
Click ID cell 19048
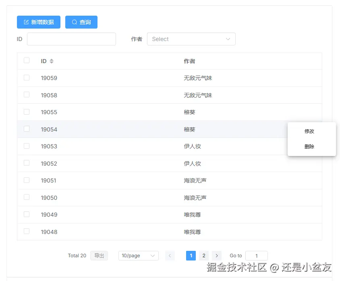49,232
